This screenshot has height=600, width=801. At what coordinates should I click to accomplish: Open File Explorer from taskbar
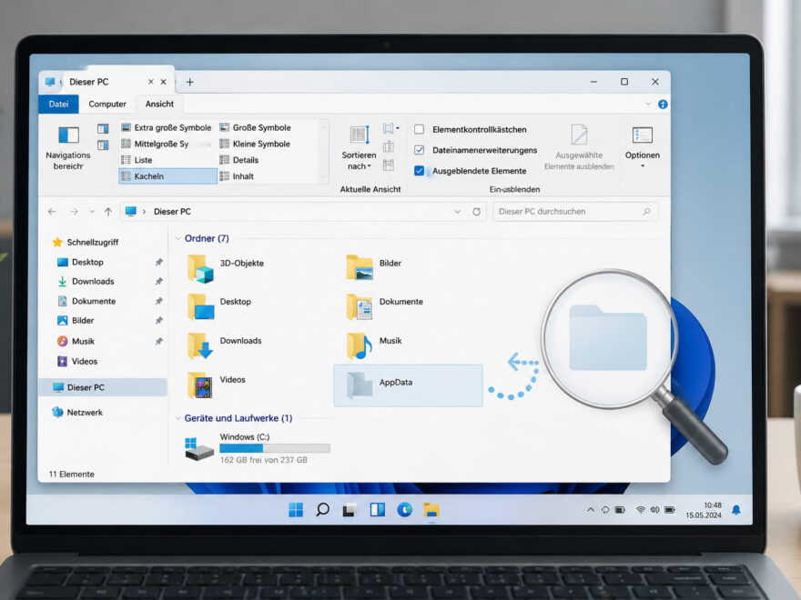pyautogui.click(x=431, y=509)
